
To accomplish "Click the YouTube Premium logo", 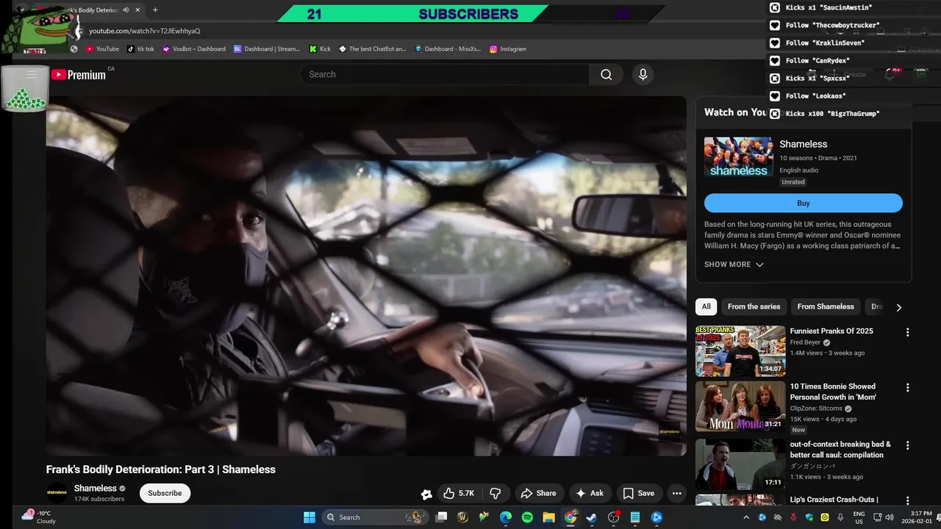I will click(x=78, y=74).
